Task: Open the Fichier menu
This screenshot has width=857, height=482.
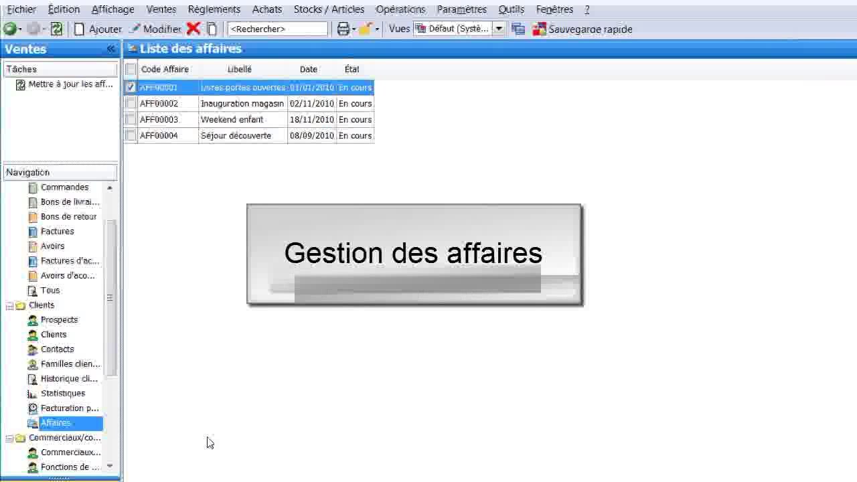Action: 21,9
